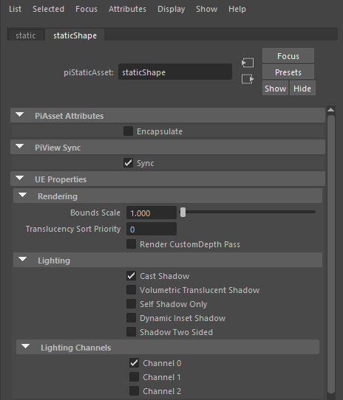The width and height of the screenshot is (343, 400).
Task: Collapse the Lighting Channels section
Action: pos(26,346)
